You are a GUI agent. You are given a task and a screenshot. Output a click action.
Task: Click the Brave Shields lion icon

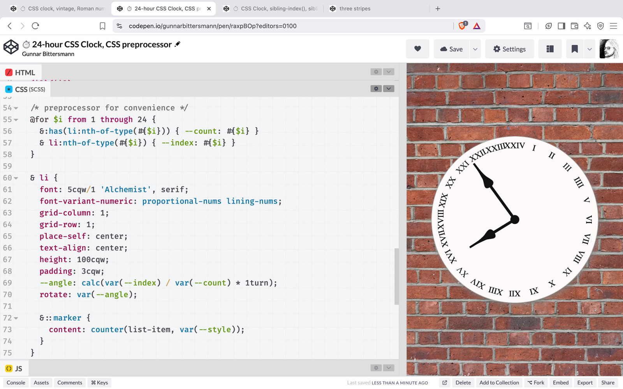(462, 26)
